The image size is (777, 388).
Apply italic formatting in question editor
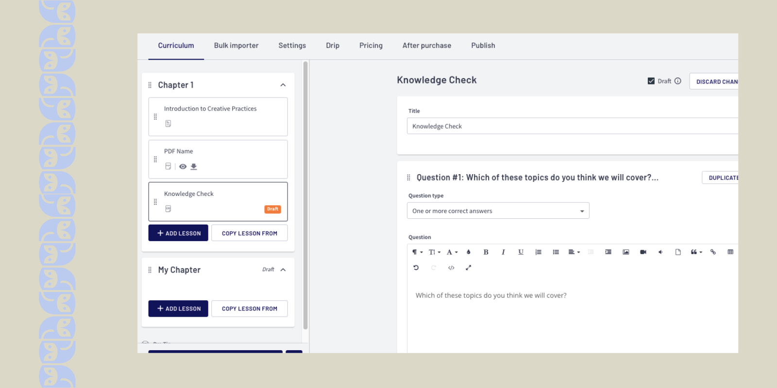pyautogui.click(x=503, y=252)
